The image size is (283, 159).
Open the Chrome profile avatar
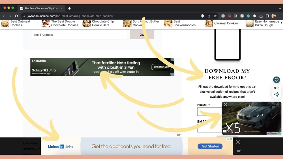[x=274, y=16]
